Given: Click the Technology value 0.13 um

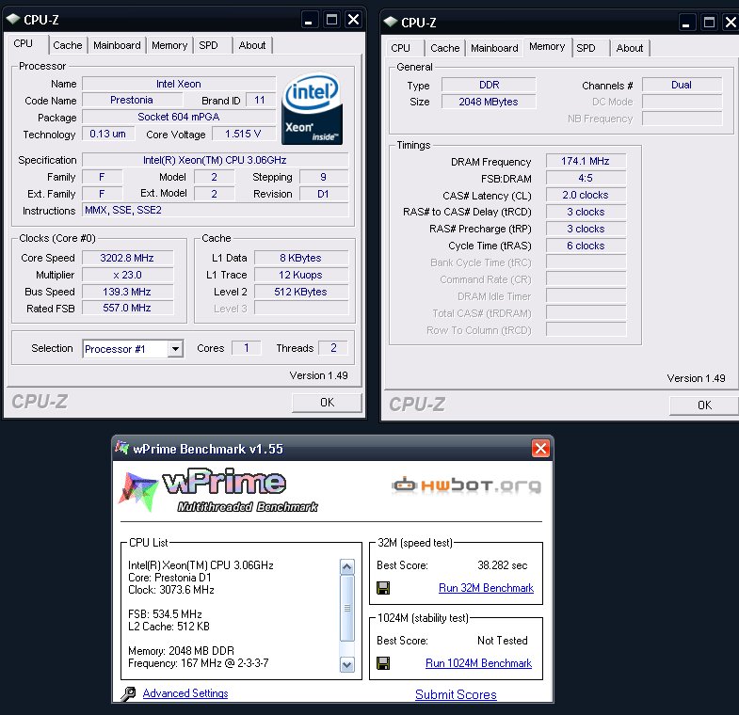Looking at the screenshot, I should pos(108,134).
